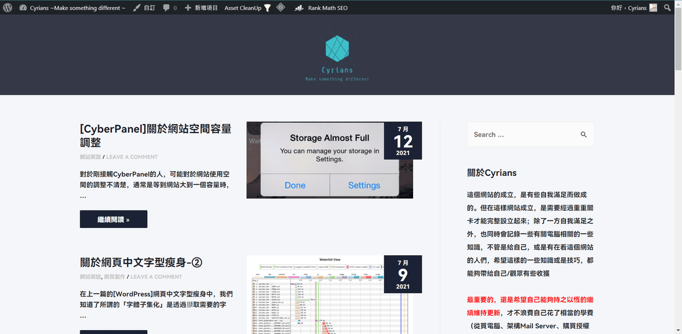
Task: Click the sidebar search magnifier icon
Action: click(x=584, y=134)
